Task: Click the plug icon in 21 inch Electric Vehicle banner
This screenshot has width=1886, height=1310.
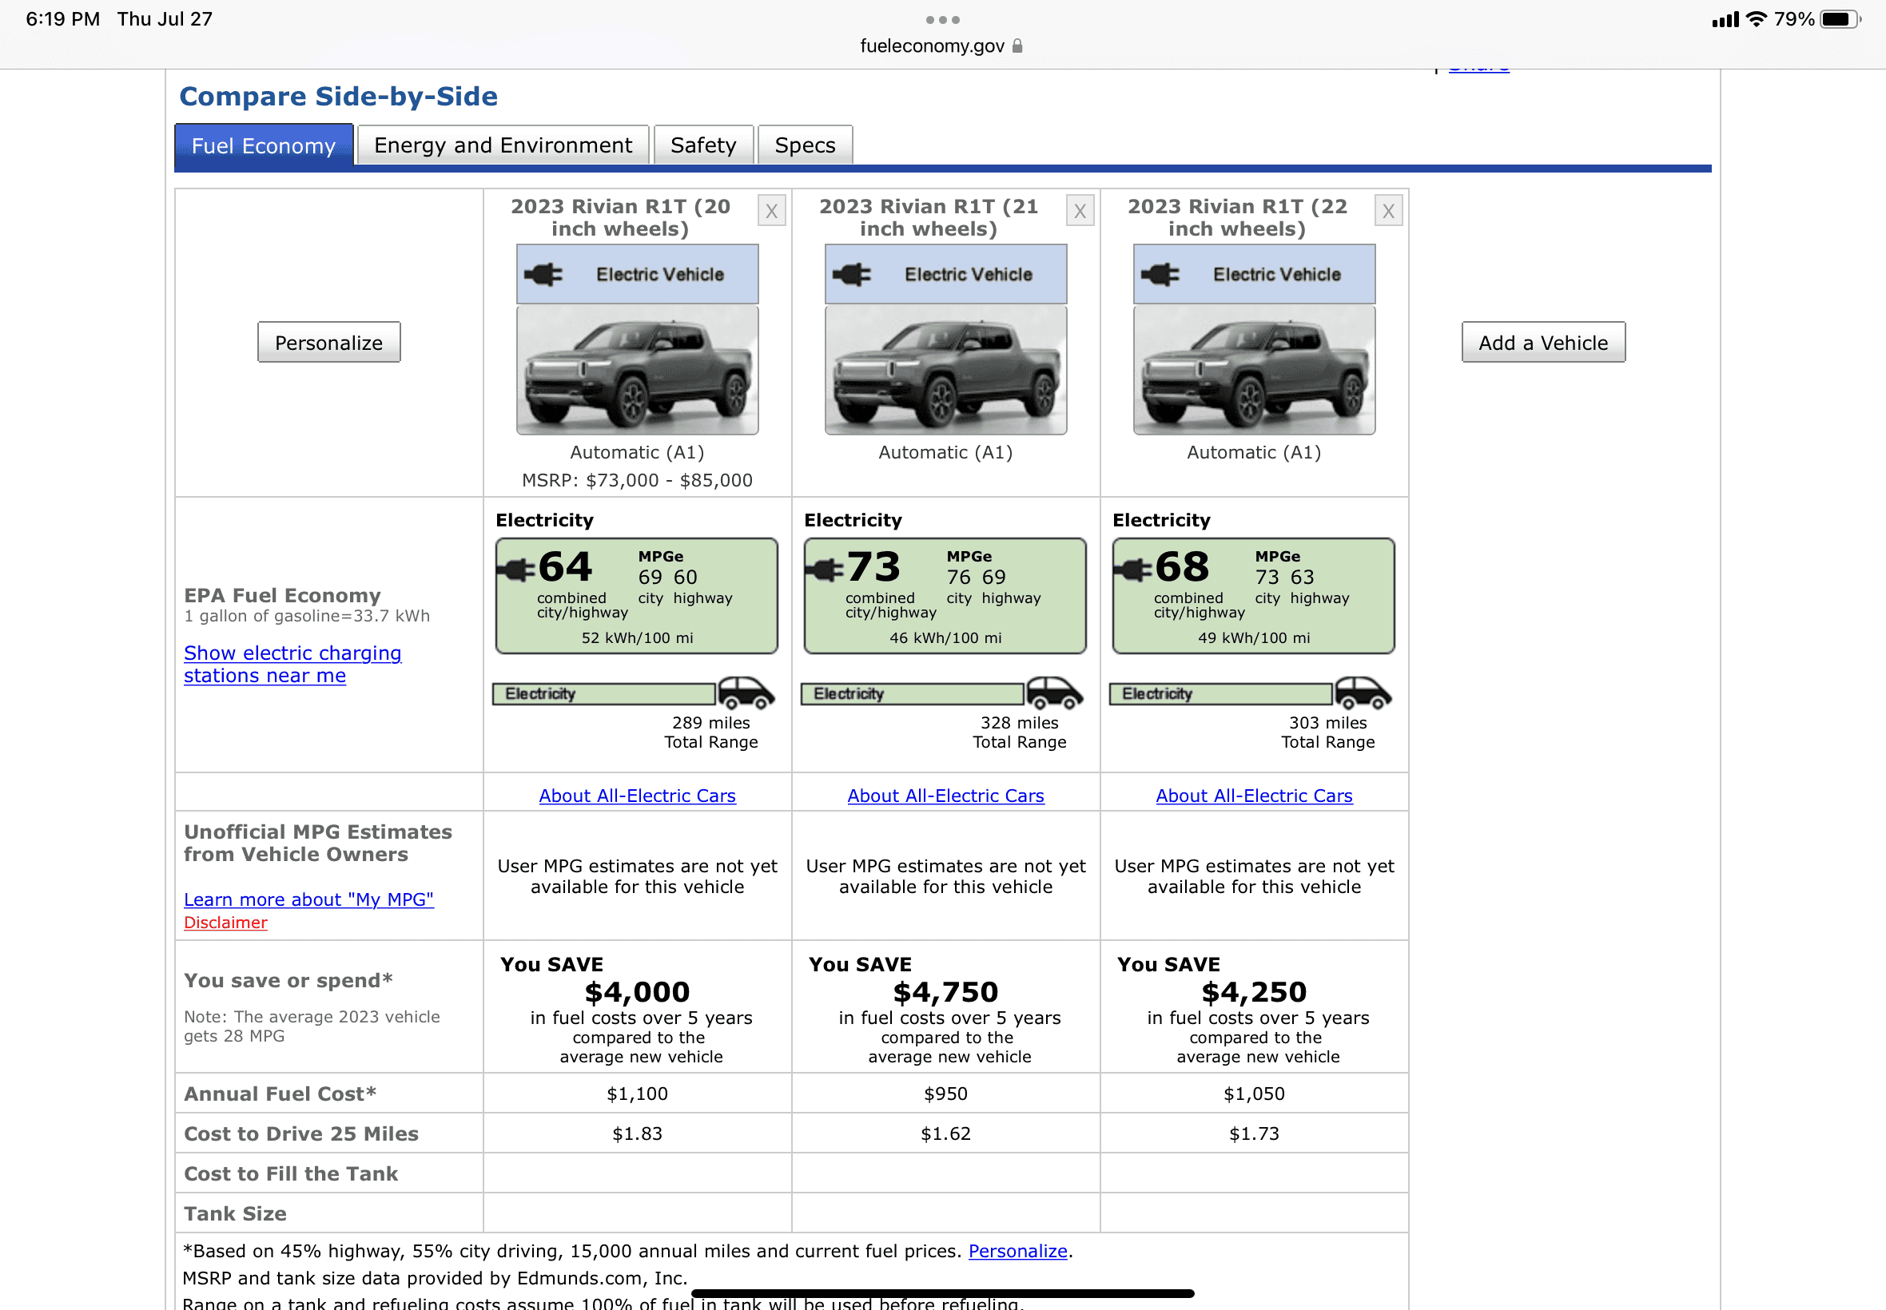Action: click(852, 274)
